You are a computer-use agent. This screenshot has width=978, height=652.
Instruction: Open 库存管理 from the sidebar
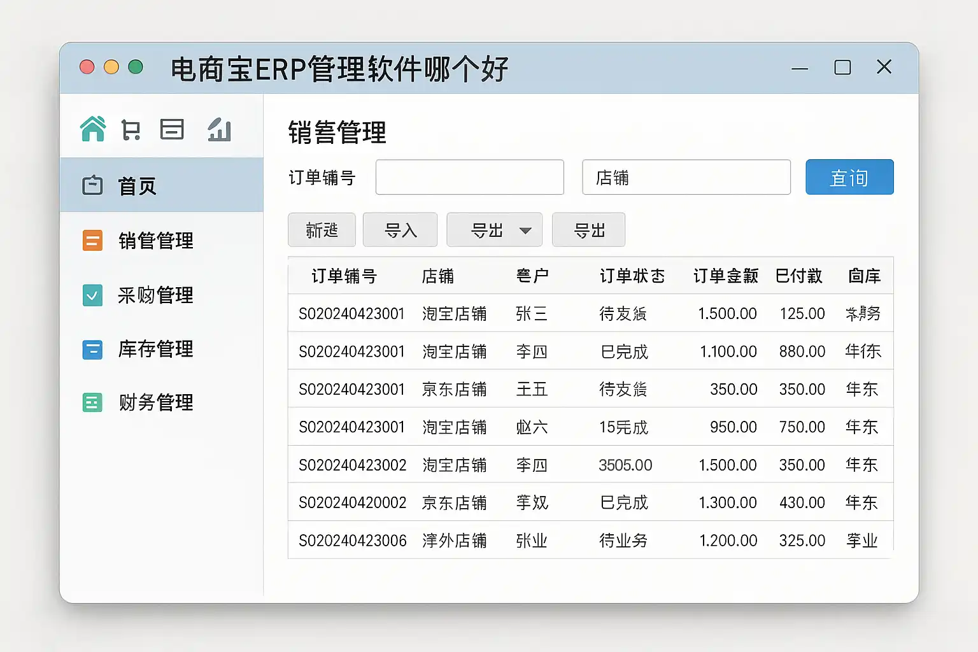[155, 350]
